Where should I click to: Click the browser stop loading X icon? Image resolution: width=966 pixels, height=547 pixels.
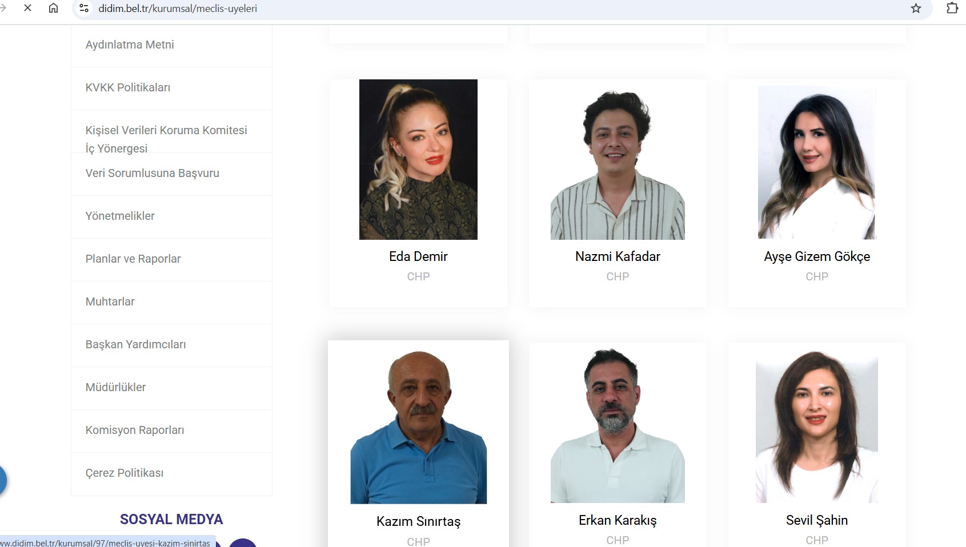(27, 8)
